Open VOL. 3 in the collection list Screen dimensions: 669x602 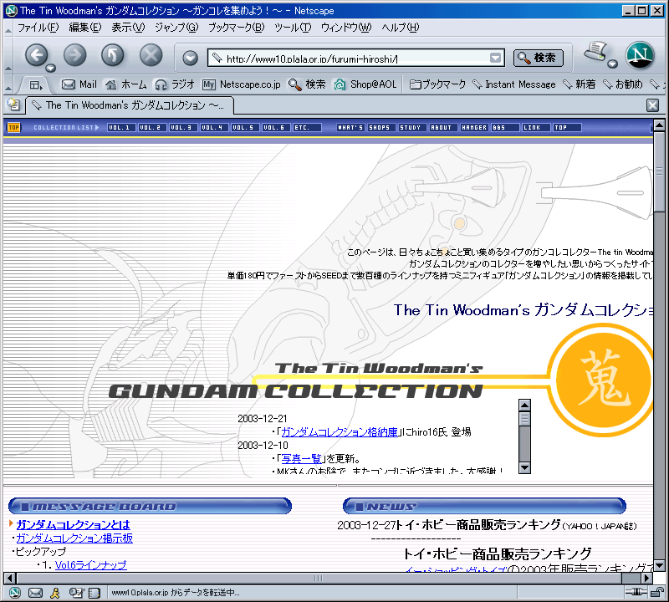click(x=183, y=128)
